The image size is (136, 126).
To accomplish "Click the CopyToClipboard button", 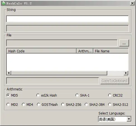I will coord(115,81).
